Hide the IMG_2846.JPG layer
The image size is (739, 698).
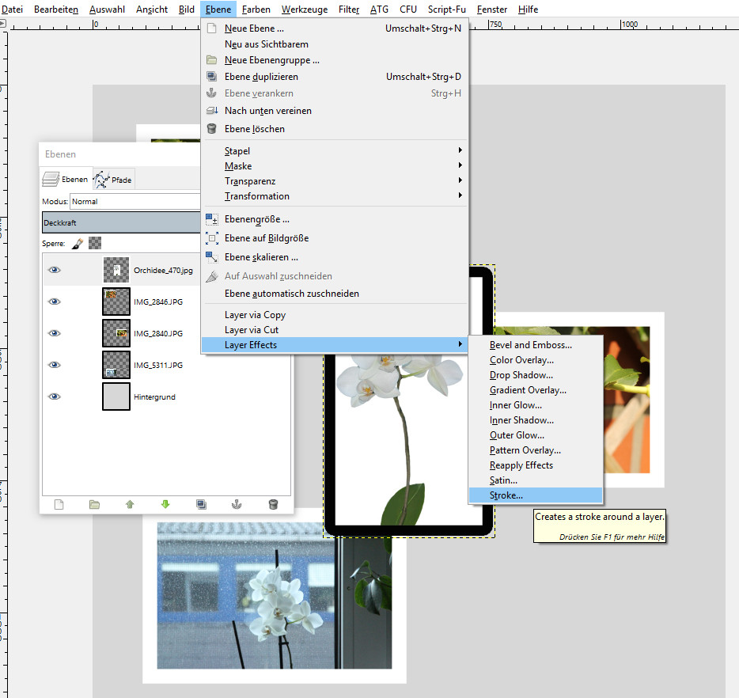coord(55,302)
